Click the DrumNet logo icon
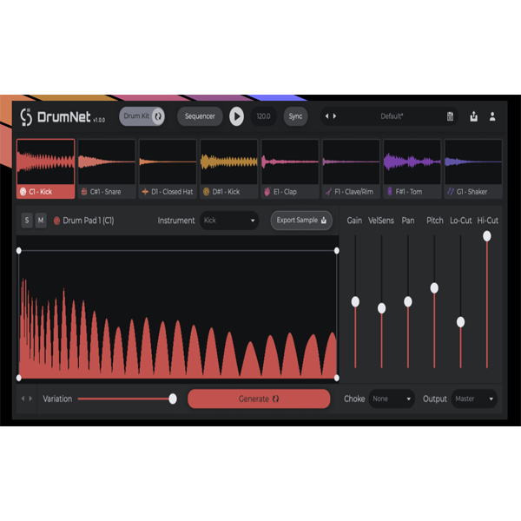 coord(26,117)
